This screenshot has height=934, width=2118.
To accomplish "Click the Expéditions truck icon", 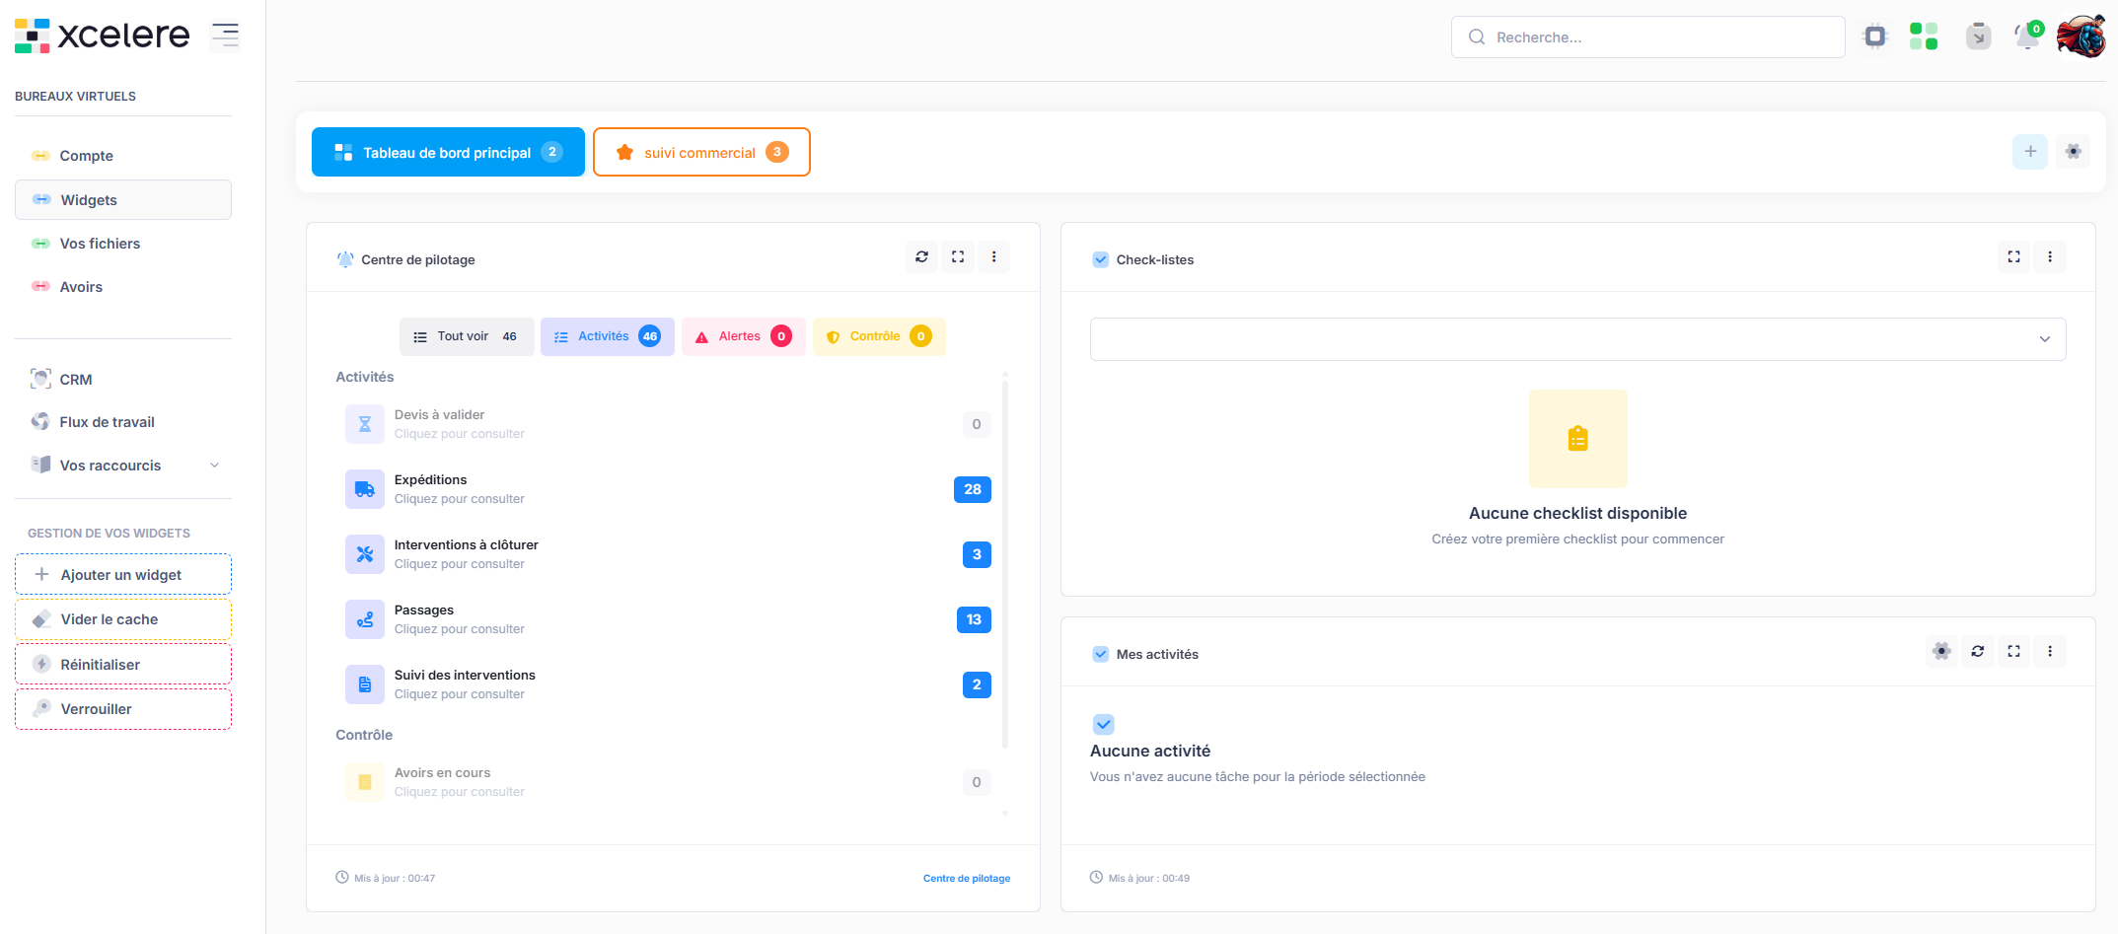I will point(365,489).
